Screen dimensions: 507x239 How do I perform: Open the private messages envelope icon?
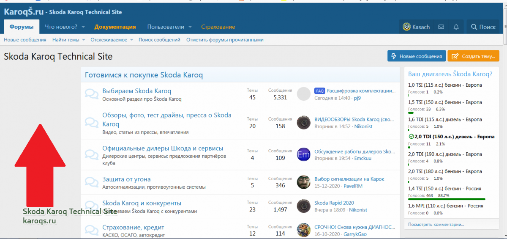441,27
